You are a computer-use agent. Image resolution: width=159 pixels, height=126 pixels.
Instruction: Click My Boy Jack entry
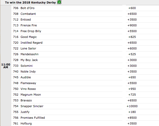[x=67, y=60]
